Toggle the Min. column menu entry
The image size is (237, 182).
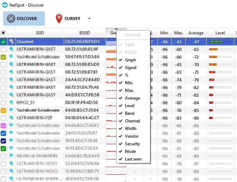(133, 83)
